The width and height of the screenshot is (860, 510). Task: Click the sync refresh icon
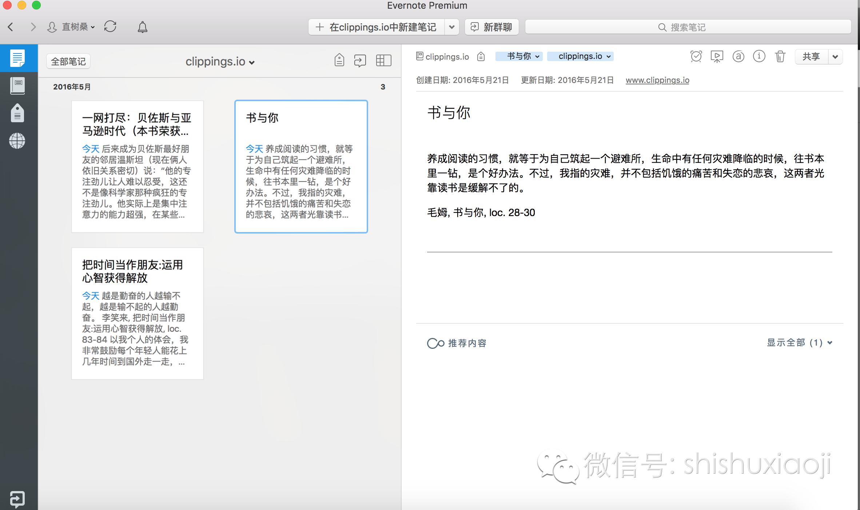[110, 27]
